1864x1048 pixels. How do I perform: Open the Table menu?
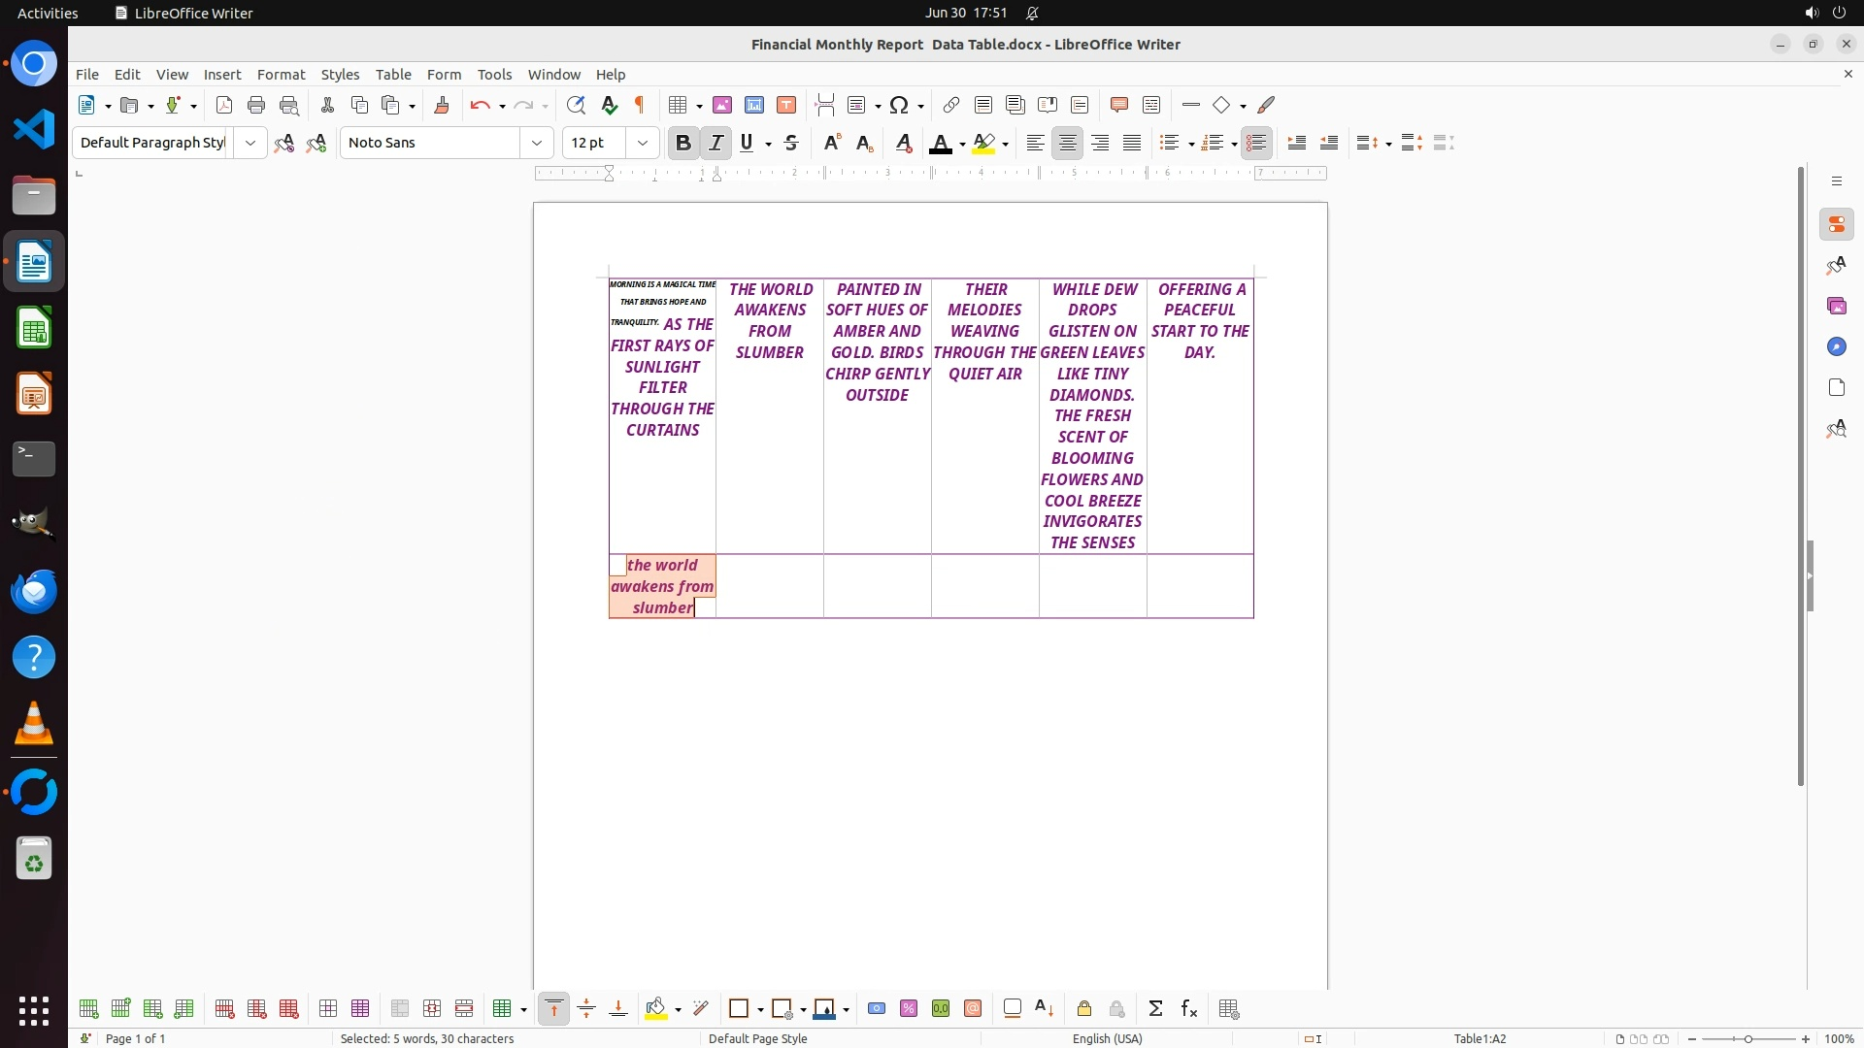pyautogui.click(x=393, y=75)
